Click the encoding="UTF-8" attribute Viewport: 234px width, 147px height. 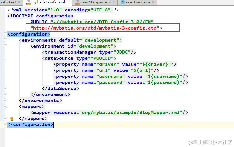pyautogui.click(x=88, y=10)
